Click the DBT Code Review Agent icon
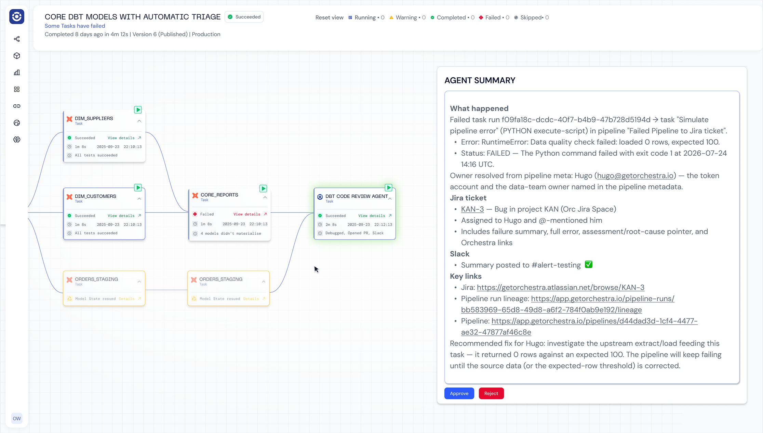Screen dimensions: 763x433 point(320,197)
